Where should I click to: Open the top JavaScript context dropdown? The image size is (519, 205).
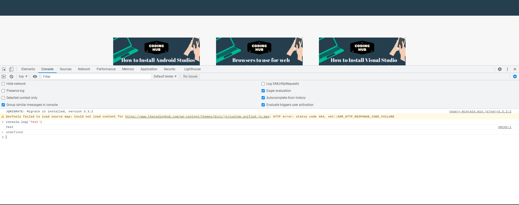[23, 76]
